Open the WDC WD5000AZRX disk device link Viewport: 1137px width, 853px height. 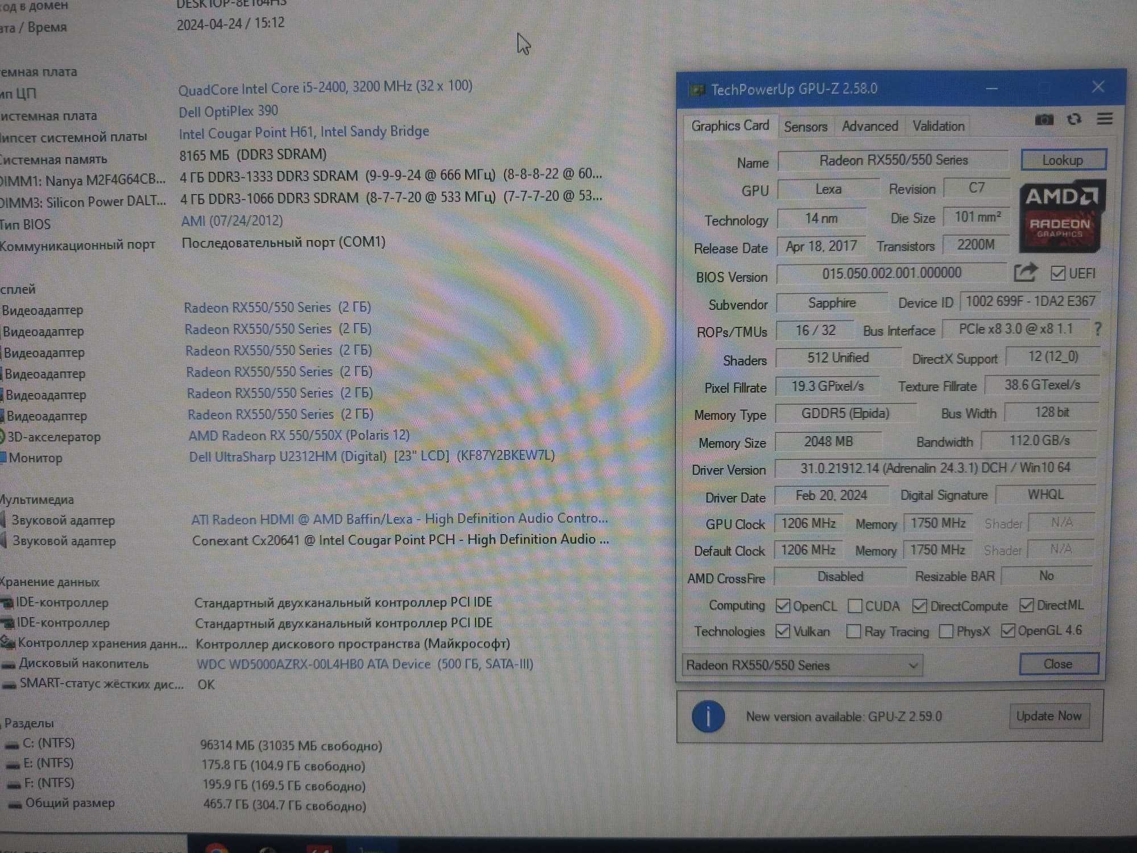pos(365,664)
